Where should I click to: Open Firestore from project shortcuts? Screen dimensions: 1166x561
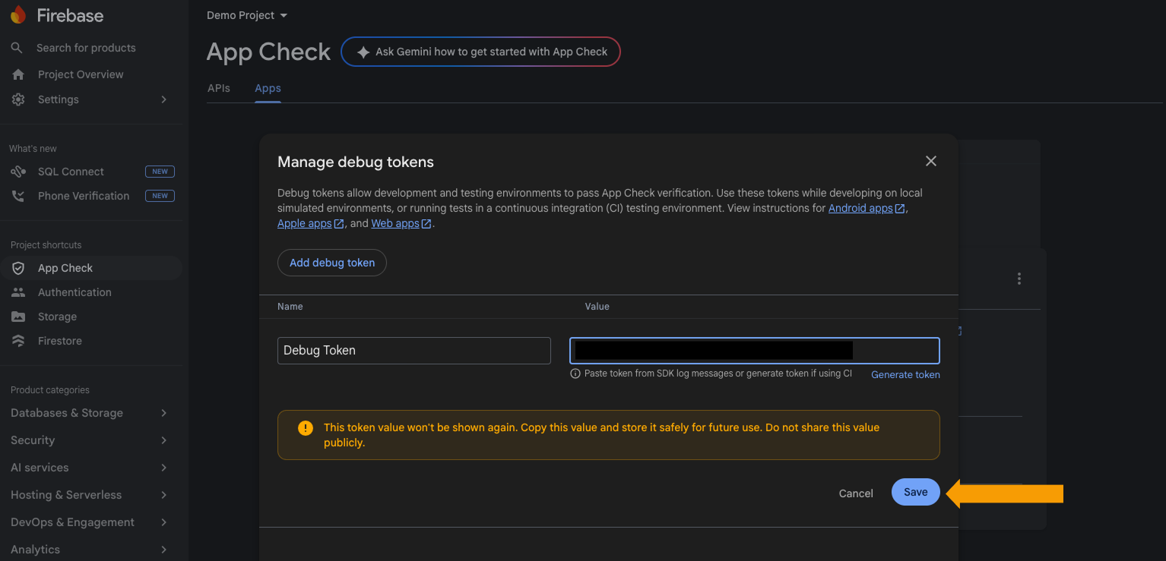[60, 341]
